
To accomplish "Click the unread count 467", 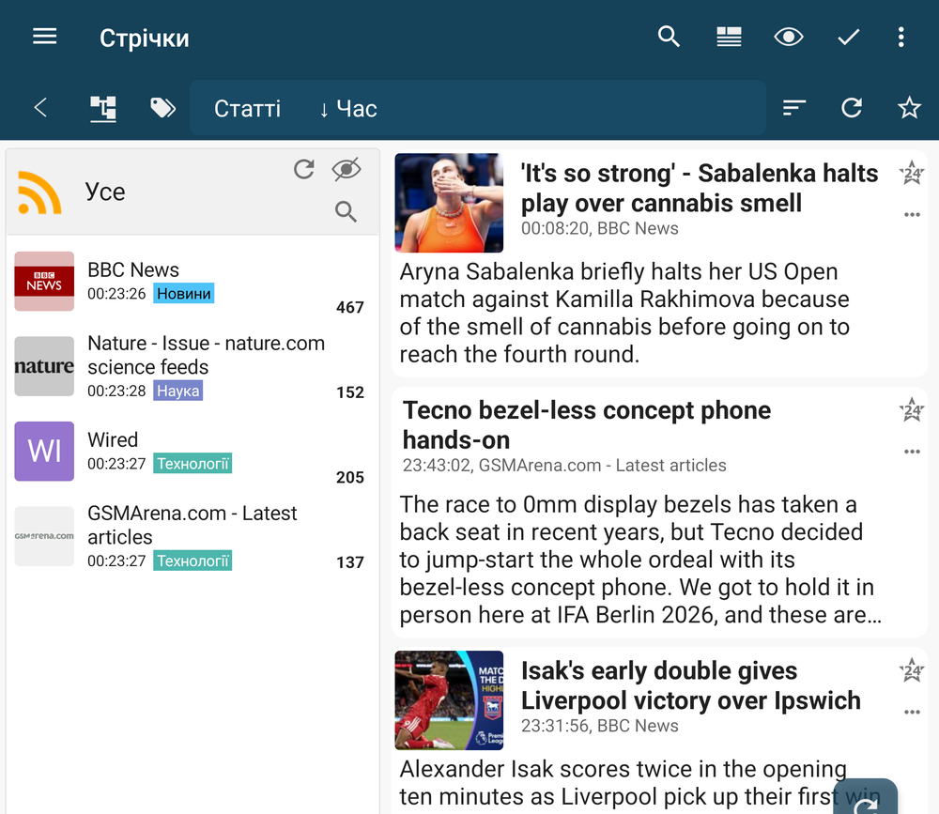I will coord(349,307).
